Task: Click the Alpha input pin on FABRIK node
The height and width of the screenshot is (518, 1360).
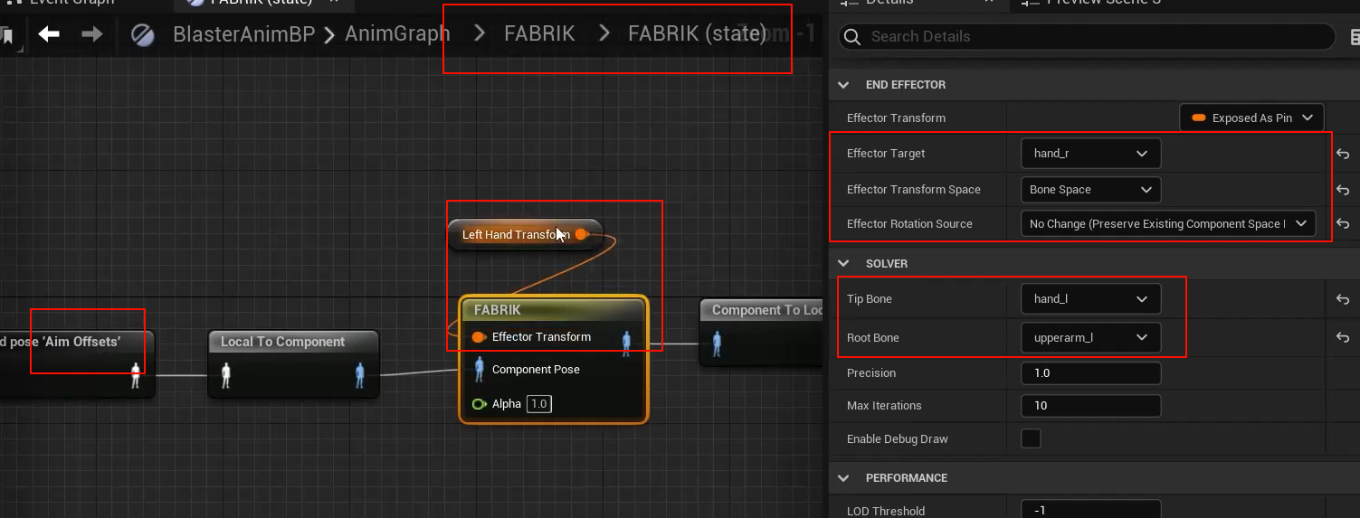Action: tap(479, 404)
